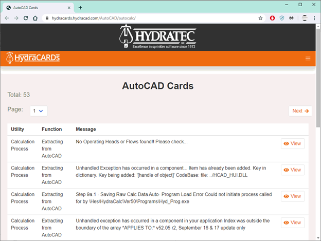Open the HydraCARDS hamburger menu
The image size is (321, 241).
pyautogui.click(x=308, y=59)
